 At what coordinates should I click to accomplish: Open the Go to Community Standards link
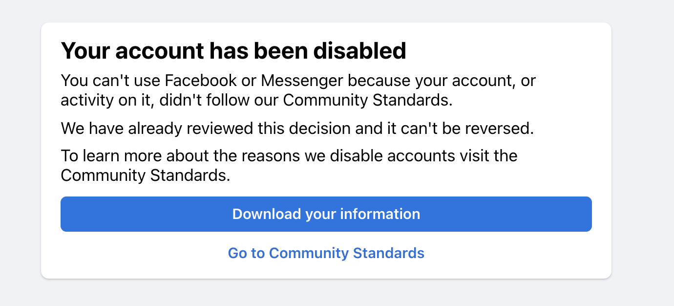[326, 253]
